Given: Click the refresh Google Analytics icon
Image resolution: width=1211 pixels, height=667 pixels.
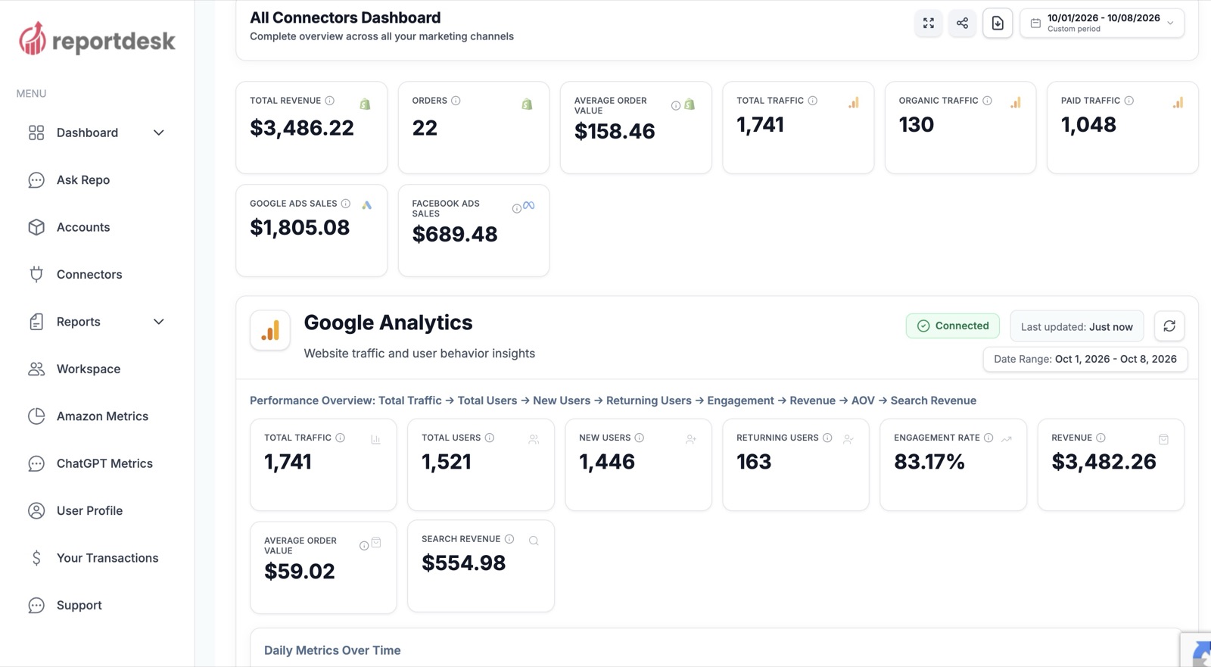Looking at the screenshot, I should pyautogui.click(x=1169, y=326).
